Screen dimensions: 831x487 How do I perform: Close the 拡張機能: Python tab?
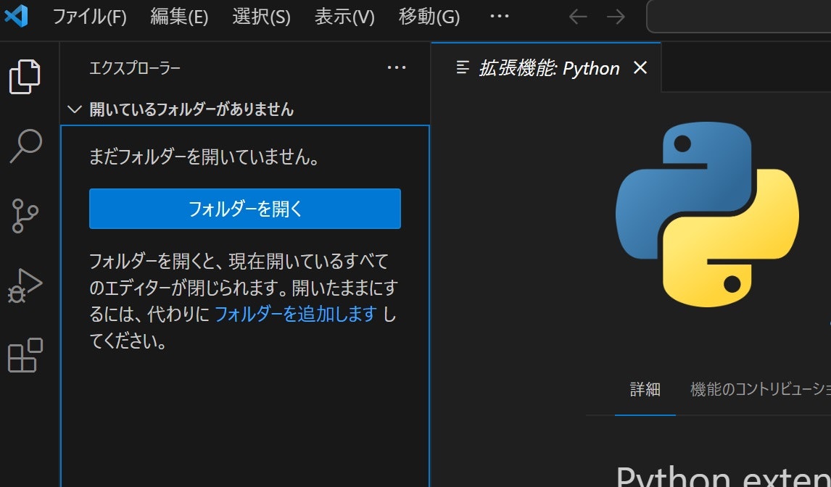(x=641, y=67)
